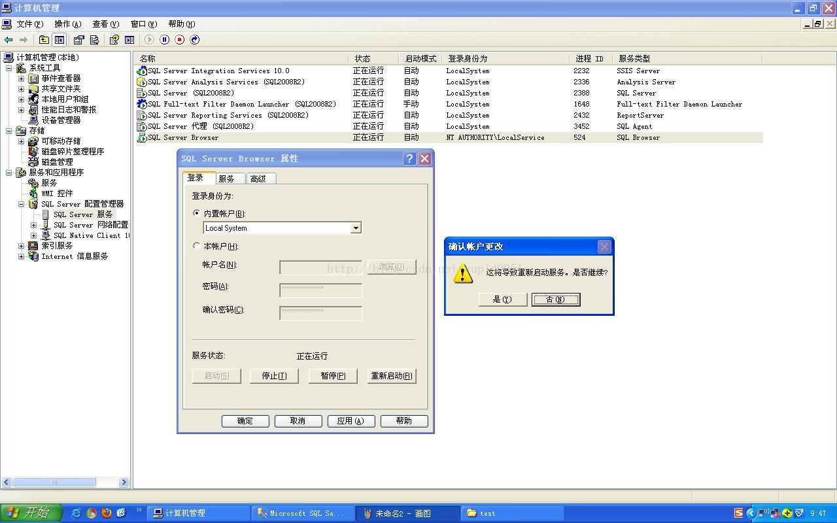The height and width of the screenshot is (523, 837).
Task: Click the Chrome quick launch icon
Action: pos(91,513)
